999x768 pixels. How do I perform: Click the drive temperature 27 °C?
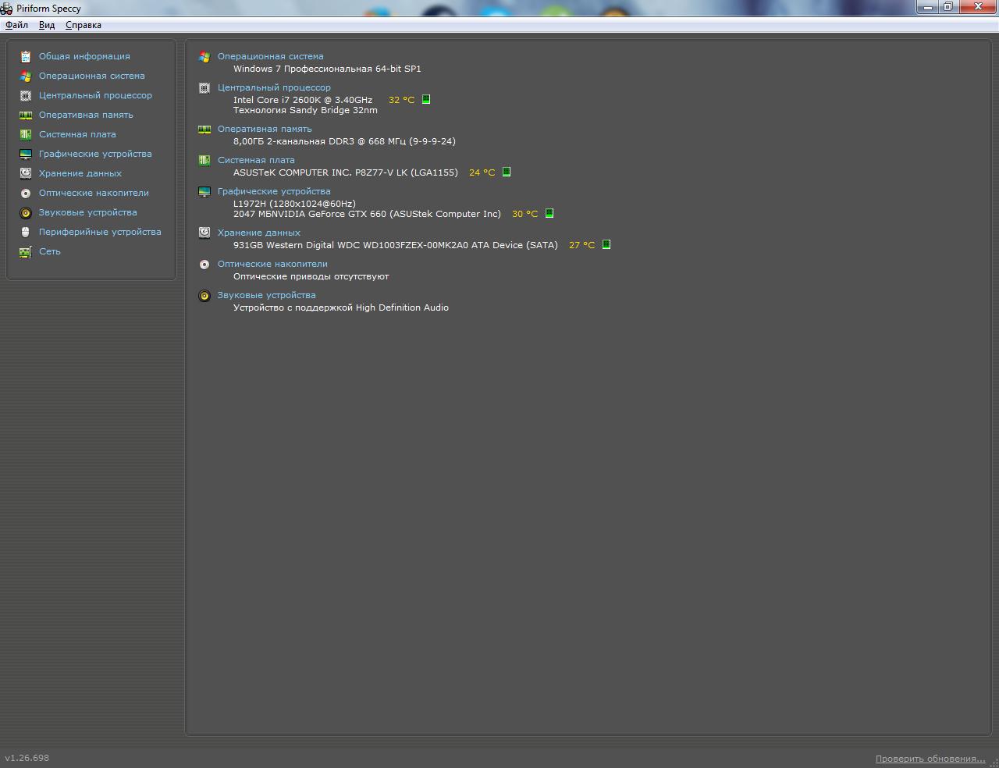click(582, 245)
